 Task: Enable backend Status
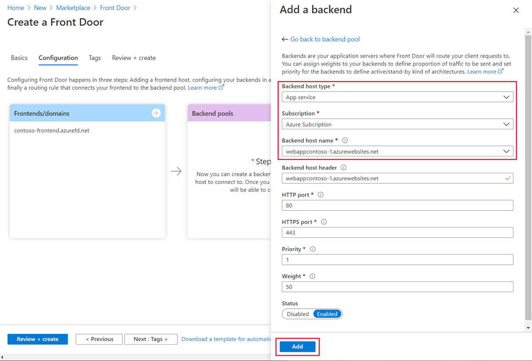click(327, 314)
